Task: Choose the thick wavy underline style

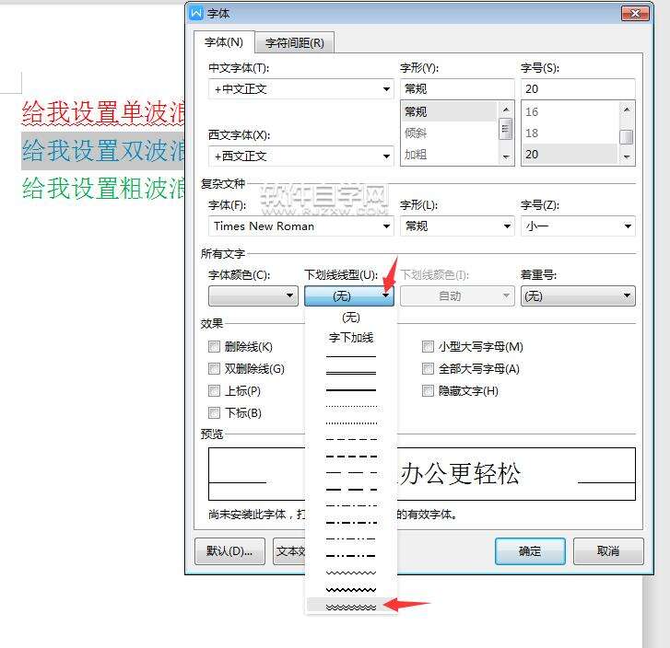Action: pos(351,590)
